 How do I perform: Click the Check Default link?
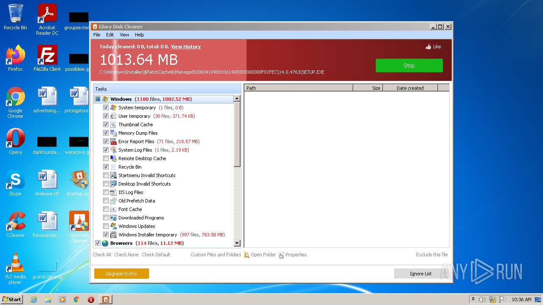click(x=156, y=255)
